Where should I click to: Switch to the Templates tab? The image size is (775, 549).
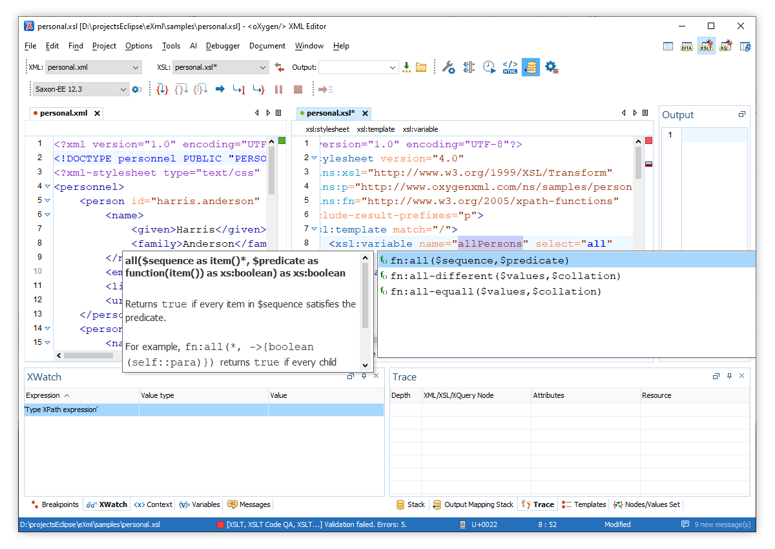click(x=584, y=504)
